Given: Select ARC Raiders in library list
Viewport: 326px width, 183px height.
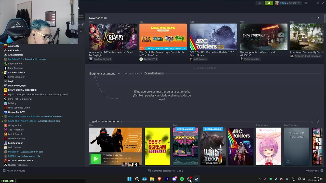Looking at the screenshot, I should (14, 50).
